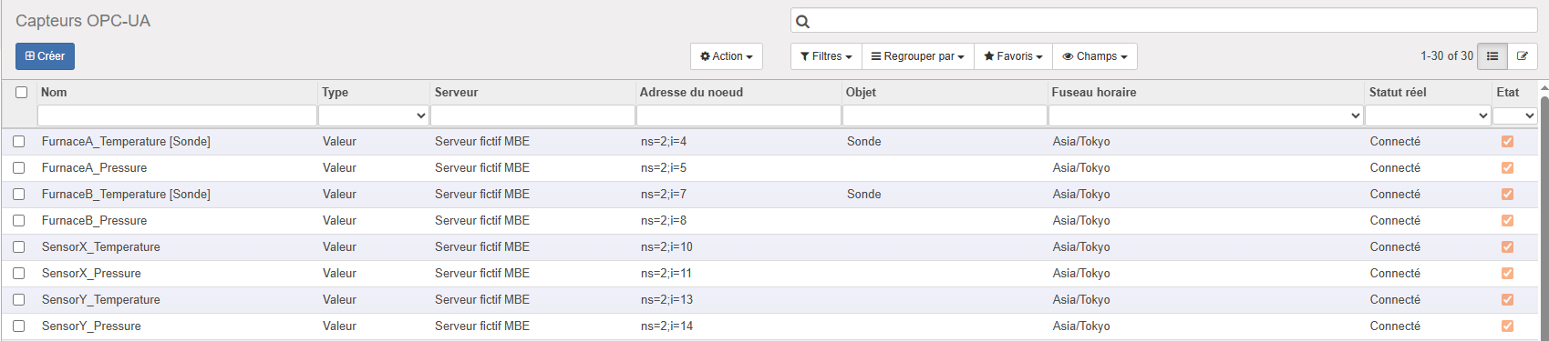Expand the Fuseau horaire filter dropdown
The height and width of the screenshot is (341, 1549).
(1205, 115)
